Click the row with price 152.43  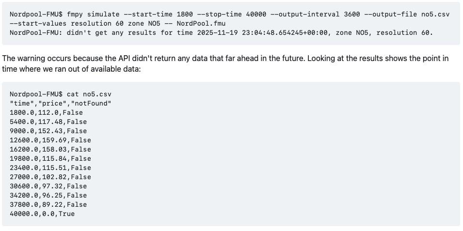tap(48, 131)
